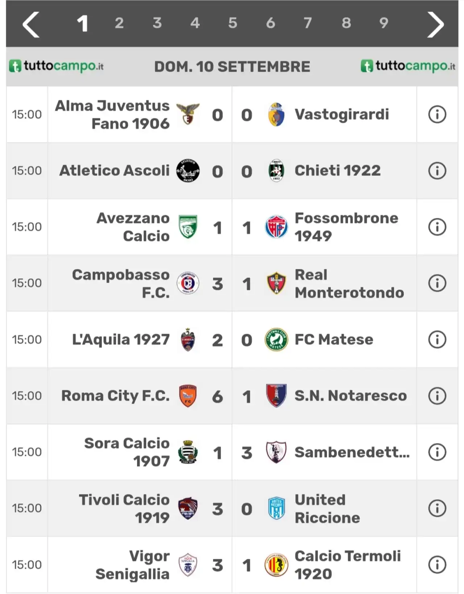Screen dimensions: 464x594
Task: Go to previous matchdays with left arrow
Action: pos(31,24)
